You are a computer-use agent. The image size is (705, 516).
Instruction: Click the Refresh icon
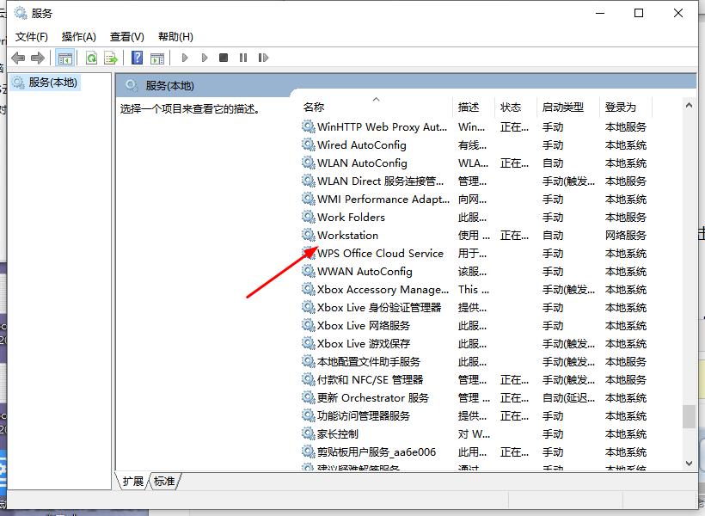tap(90, 58)
